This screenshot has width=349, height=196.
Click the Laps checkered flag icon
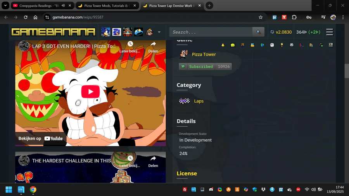pyautogui.click(x=184, y=101)
